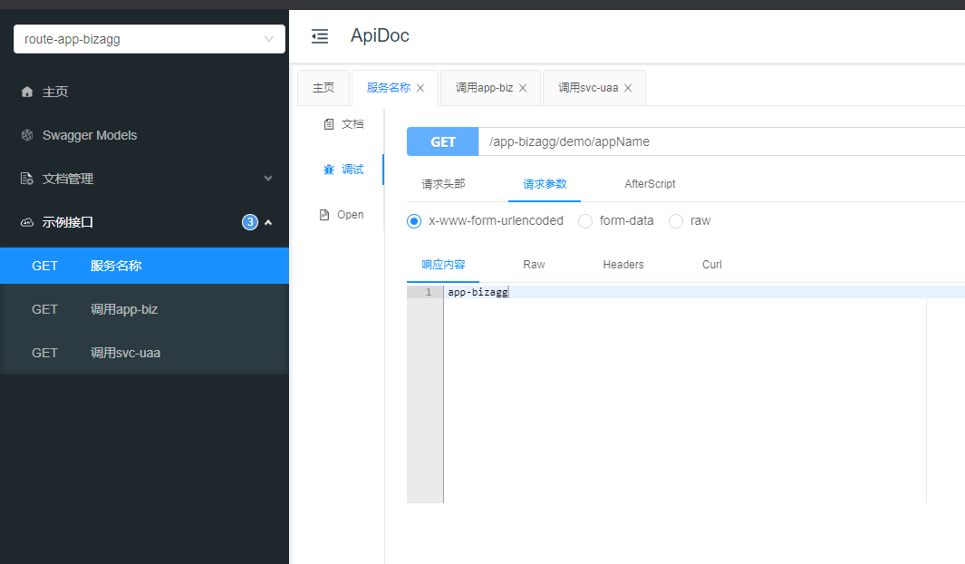Screen dimensions: 965x564
Task: Close the 调用svc-uaa tab
Action: [628, 89]
